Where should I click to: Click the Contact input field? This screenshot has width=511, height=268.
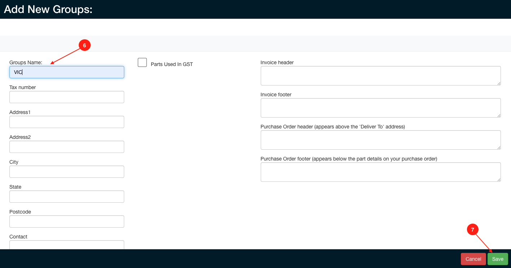click(x=66, y=245)
